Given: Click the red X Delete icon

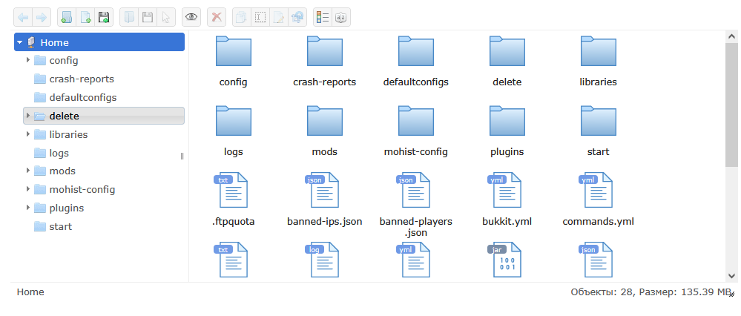Looking at the screenshot, I should click(217, 18).
